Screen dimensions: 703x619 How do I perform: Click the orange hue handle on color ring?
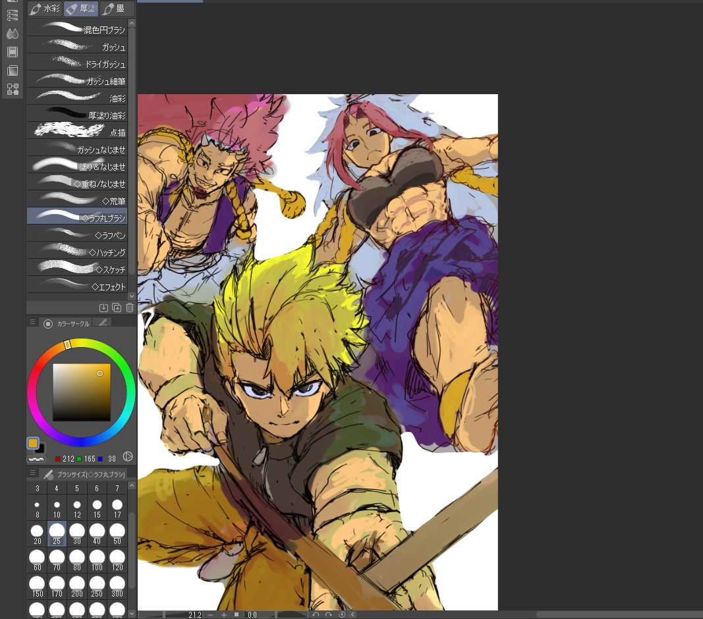67,344
